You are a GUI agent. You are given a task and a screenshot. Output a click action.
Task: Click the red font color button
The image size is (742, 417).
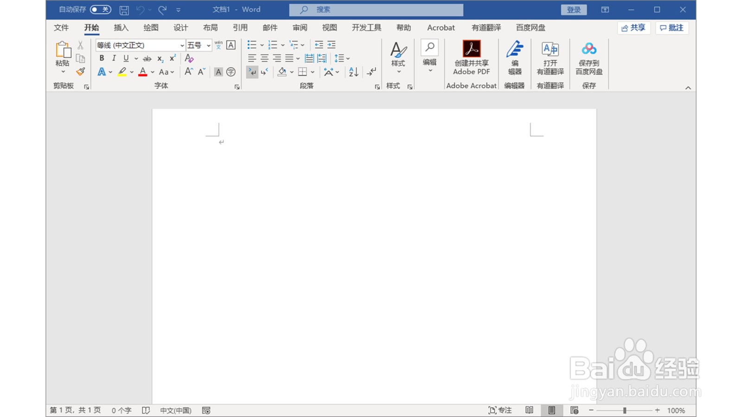143,72
